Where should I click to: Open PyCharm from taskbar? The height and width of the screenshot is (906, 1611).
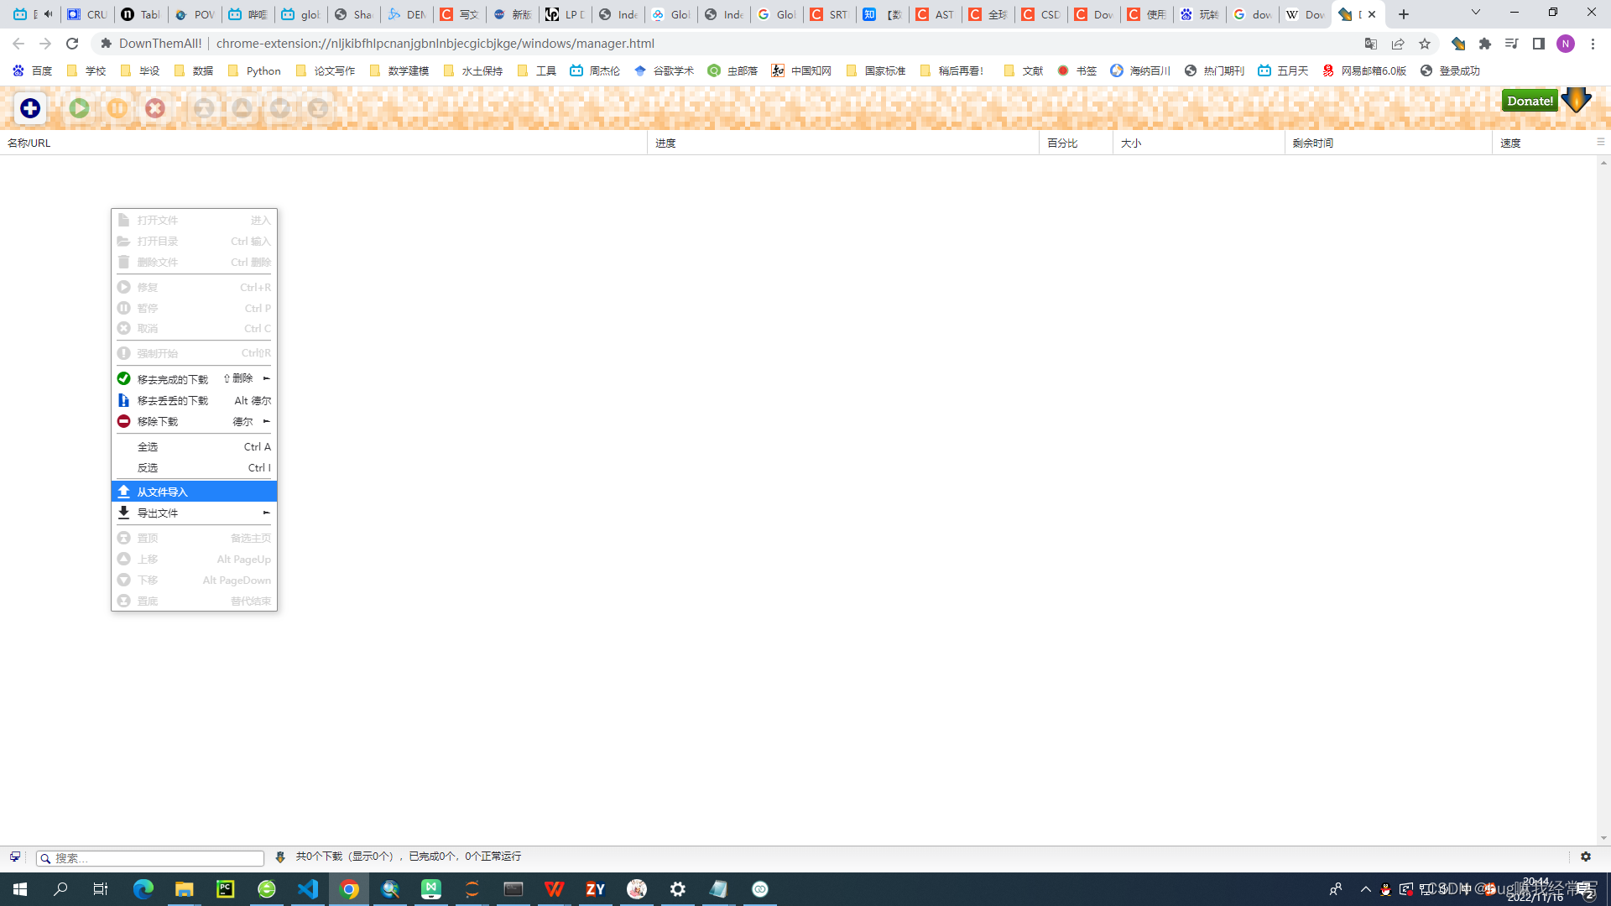[226, 889]
